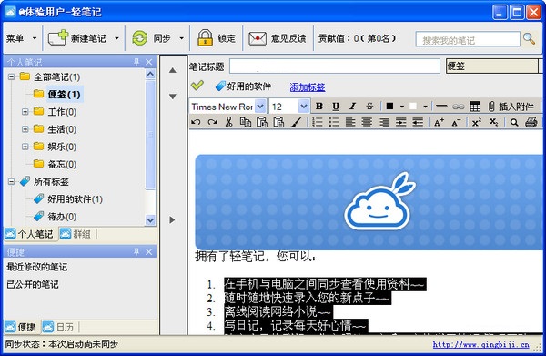Insert a horizontal line
Viewport: 546px width, 356px height.
pyautogui.click(x=441, y=107)
